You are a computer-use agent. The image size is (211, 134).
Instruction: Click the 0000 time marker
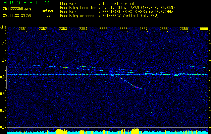pyautogui.click(x=204, y=29)
